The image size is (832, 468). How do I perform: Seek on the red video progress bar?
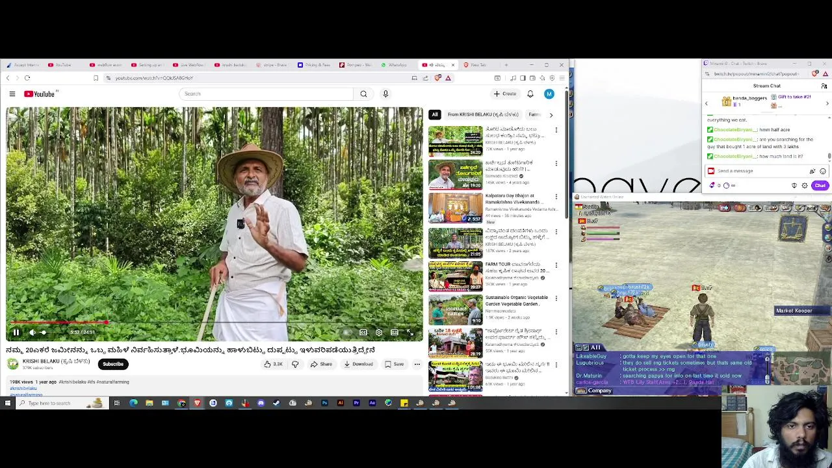coord(214,322)
